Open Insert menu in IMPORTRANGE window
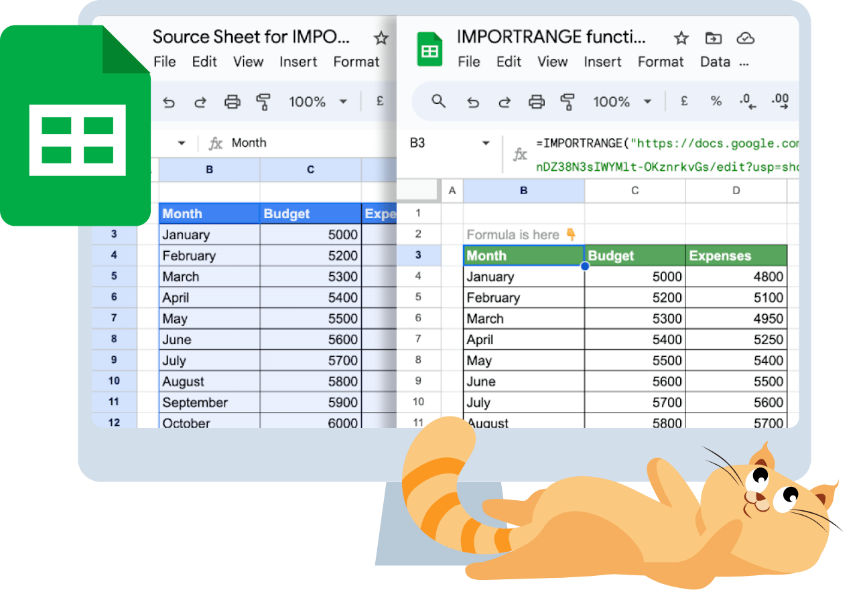Viewport: 865px width, 598px height. click(602, 62)
